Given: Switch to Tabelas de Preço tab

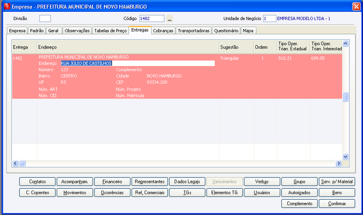Looking at the screenshot, I should coord(110,30).
